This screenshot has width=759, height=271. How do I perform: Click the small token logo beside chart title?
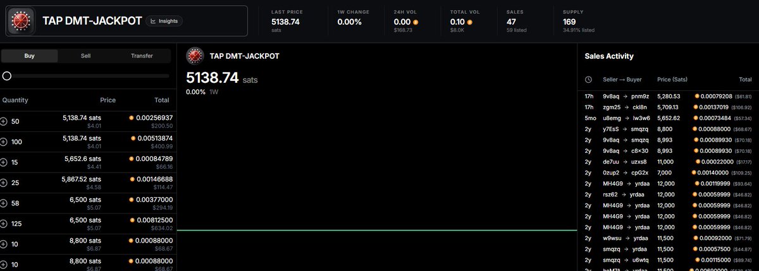[x=195, y=56]
